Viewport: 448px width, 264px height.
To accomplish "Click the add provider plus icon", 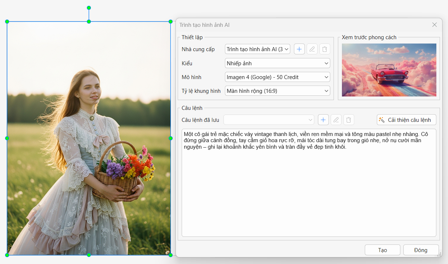I will (299, 49).
